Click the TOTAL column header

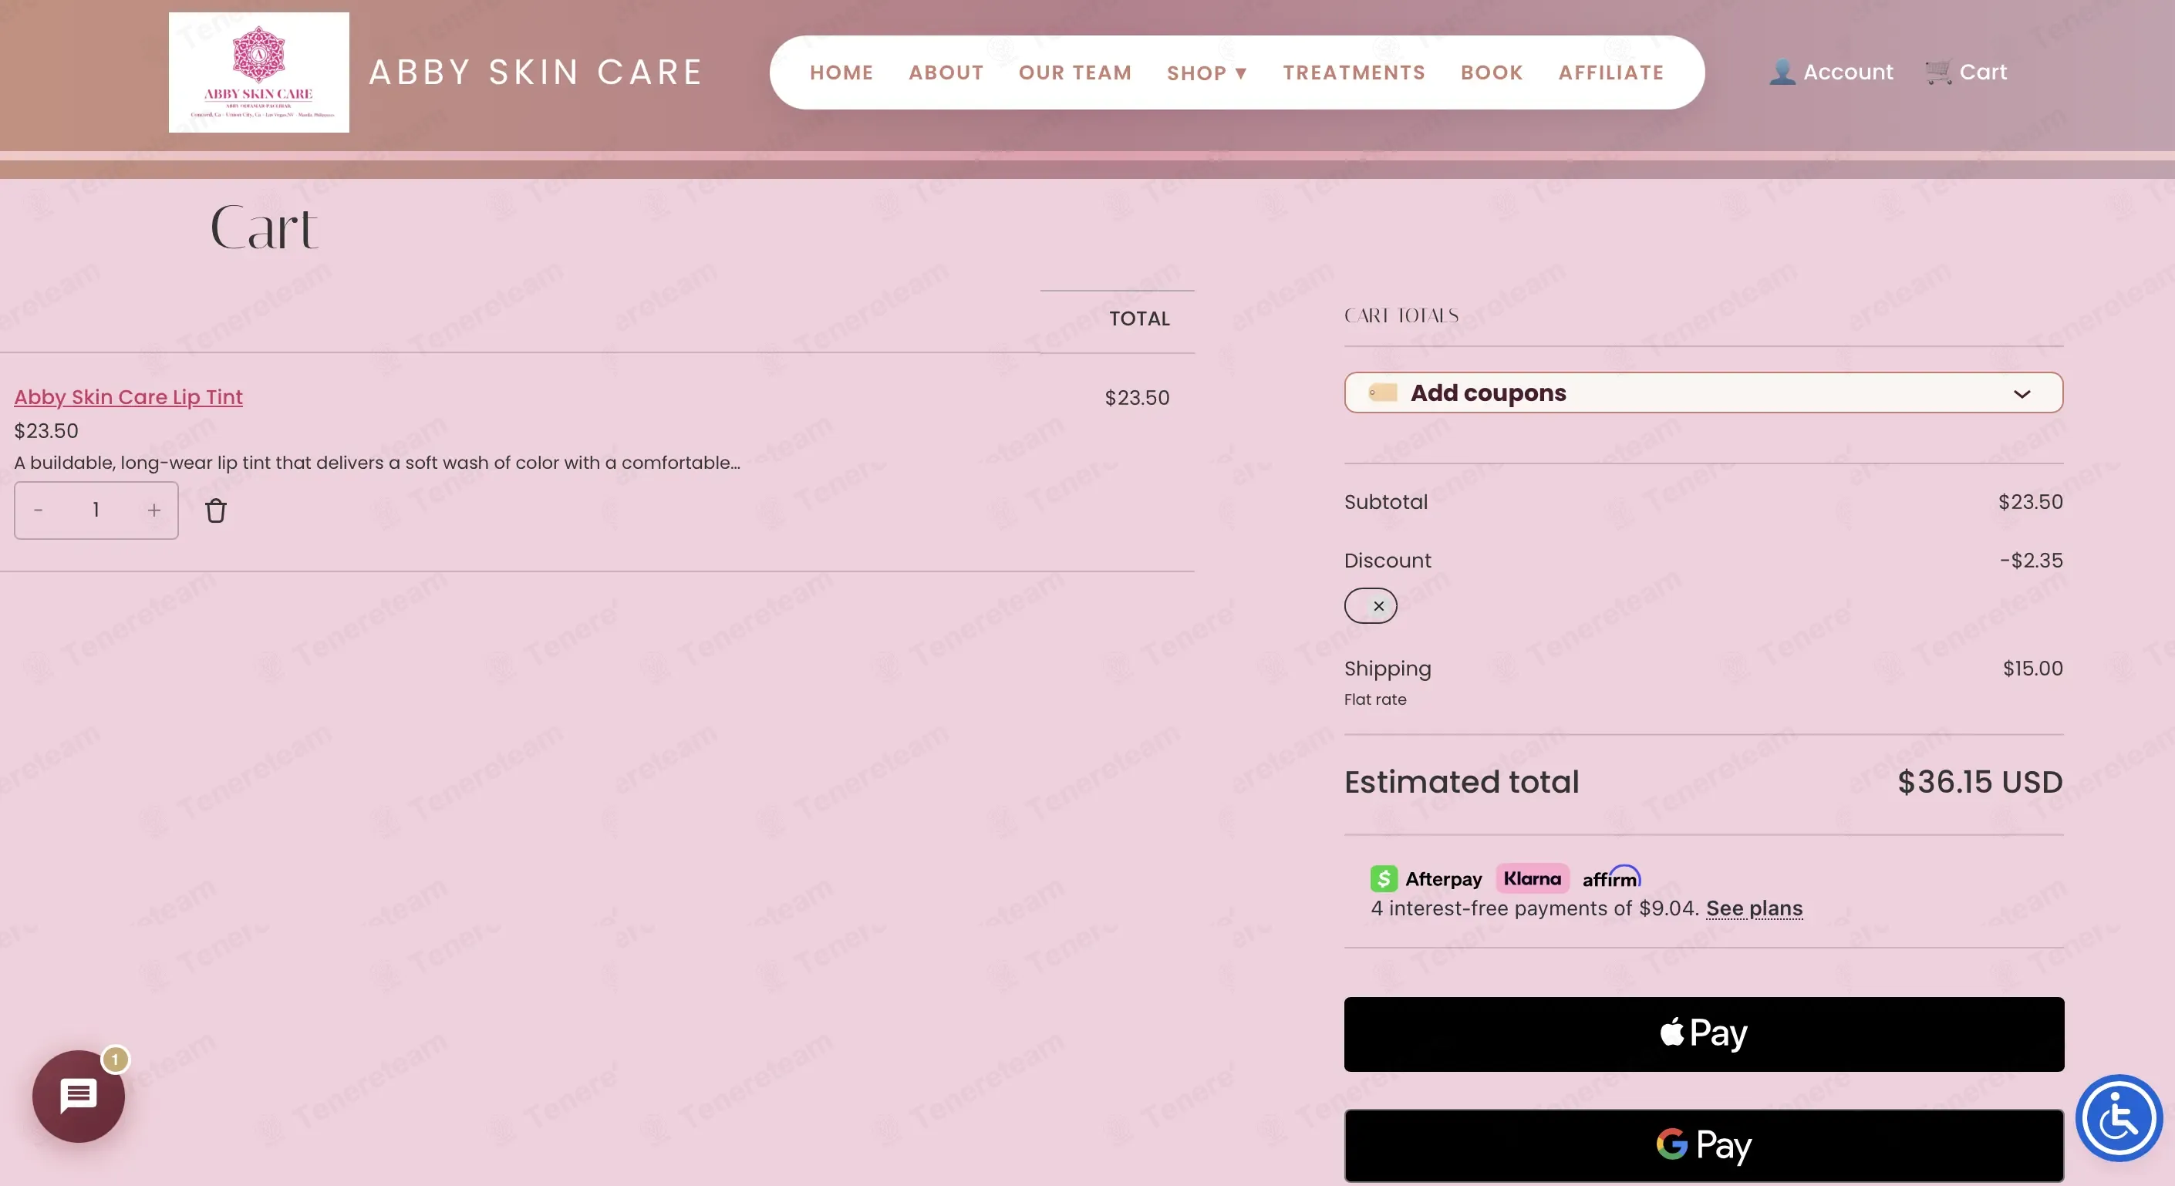[x=1139, y=319]
